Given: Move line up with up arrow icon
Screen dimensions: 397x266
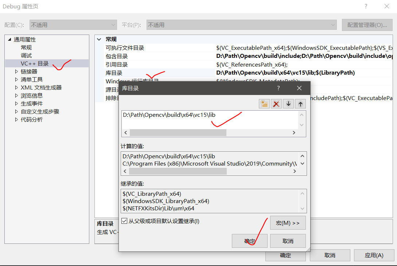Looking at the screenshot, I should coord(300,104).
